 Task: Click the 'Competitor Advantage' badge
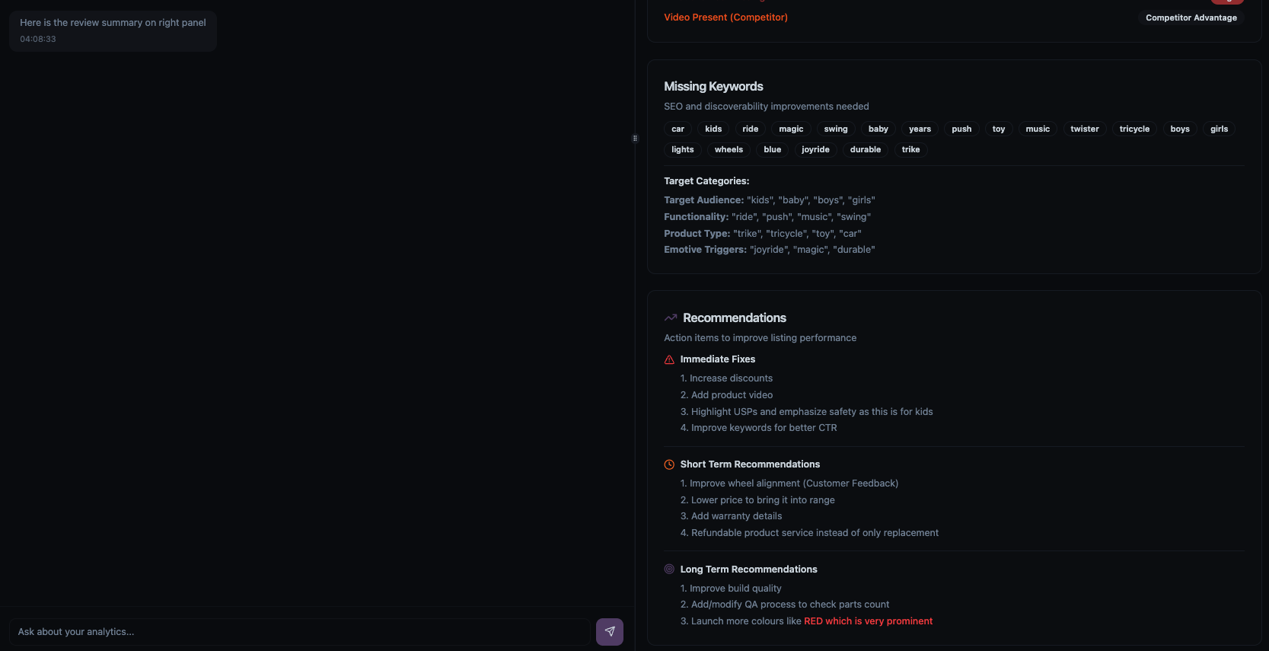click(1191, 18)
